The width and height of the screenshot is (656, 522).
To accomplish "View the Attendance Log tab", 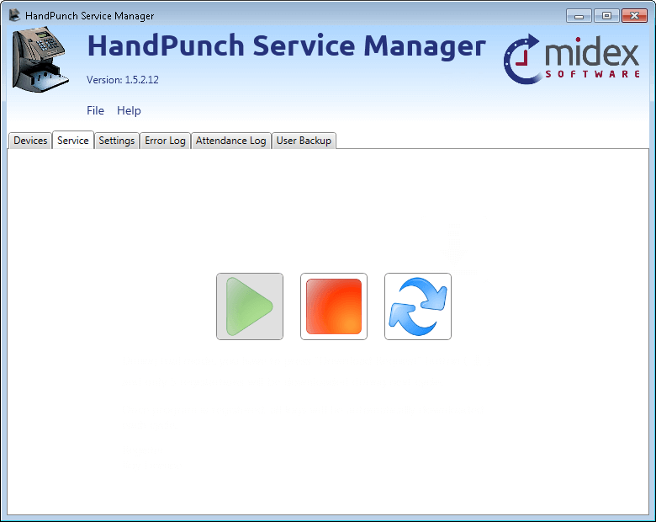I will click(230, 141).
